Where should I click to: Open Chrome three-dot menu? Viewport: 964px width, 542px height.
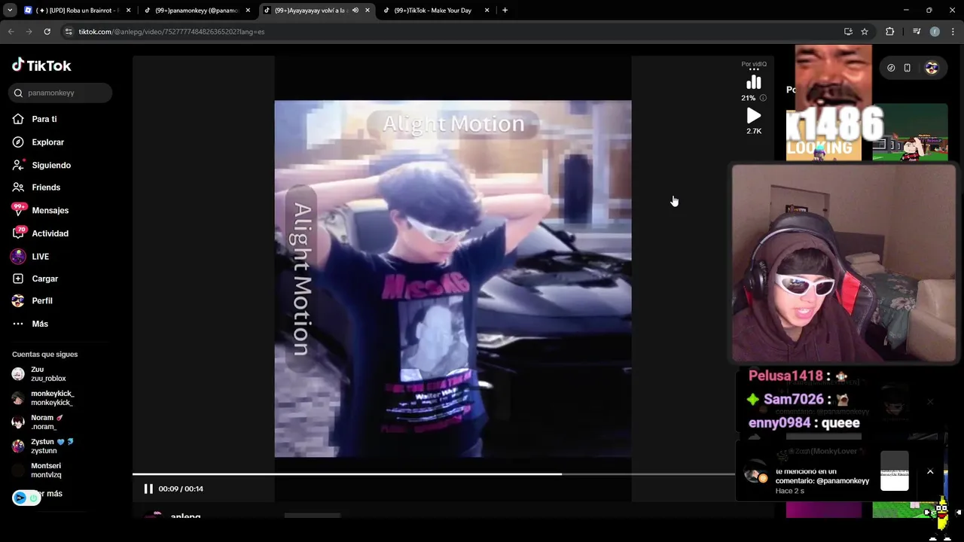[x=953, y=32]
